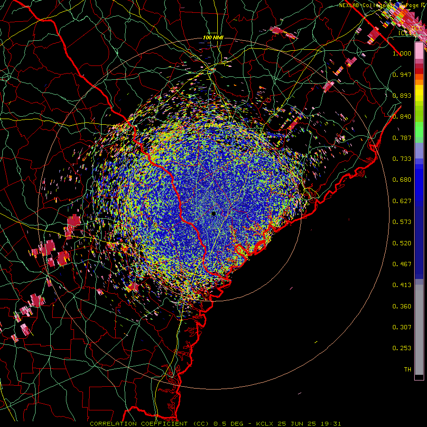Select the 0.733 legend value
Screen dimensions: 427x427
[x=402, y=159]
